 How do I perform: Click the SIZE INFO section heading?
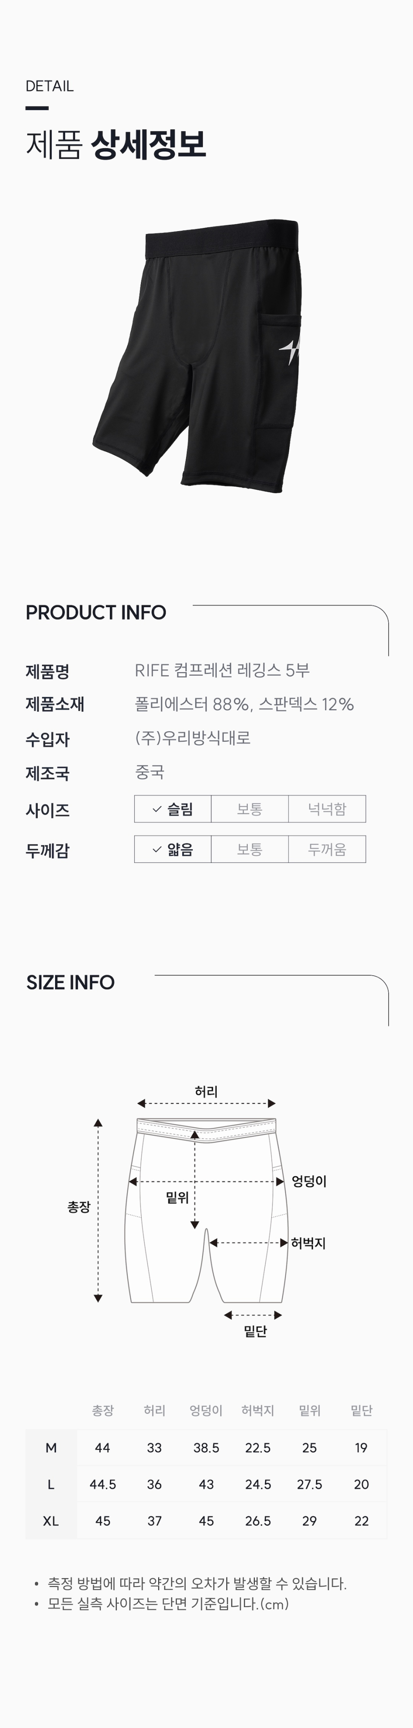[71, 982]
